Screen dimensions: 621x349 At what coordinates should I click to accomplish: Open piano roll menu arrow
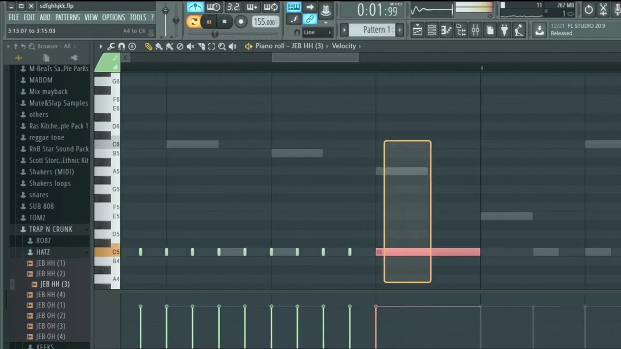click(101, 47)
